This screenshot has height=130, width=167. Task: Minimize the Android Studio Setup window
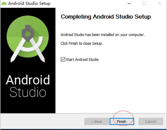coord(129,3)
